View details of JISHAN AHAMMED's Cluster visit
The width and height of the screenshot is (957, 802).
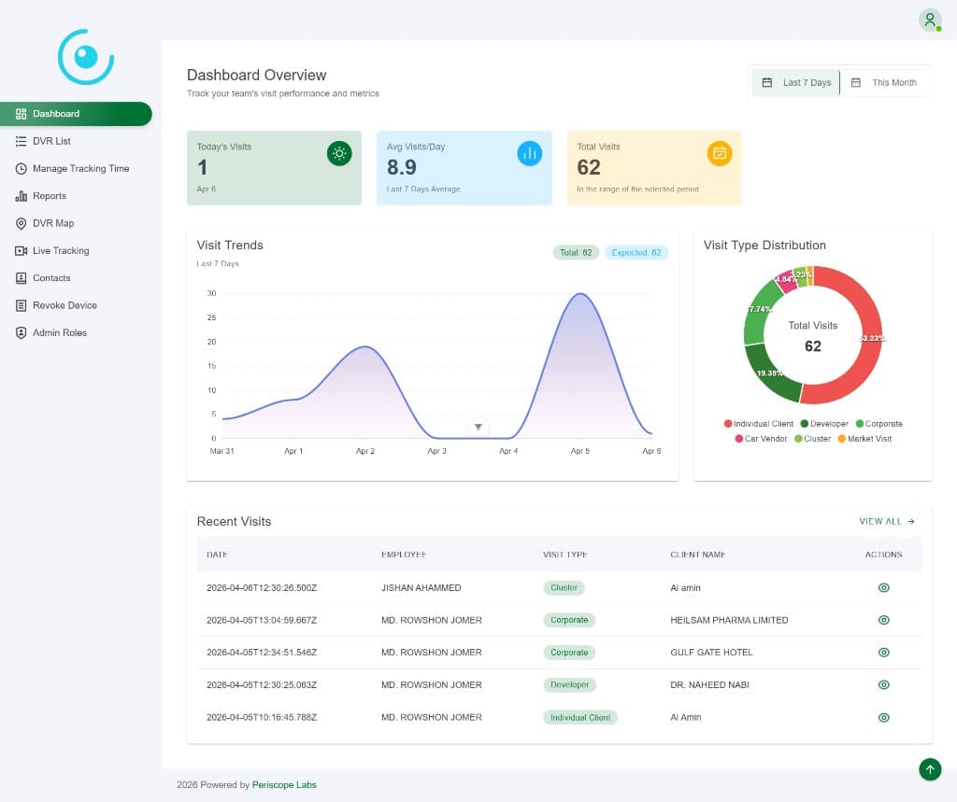[x=883, y=587]
